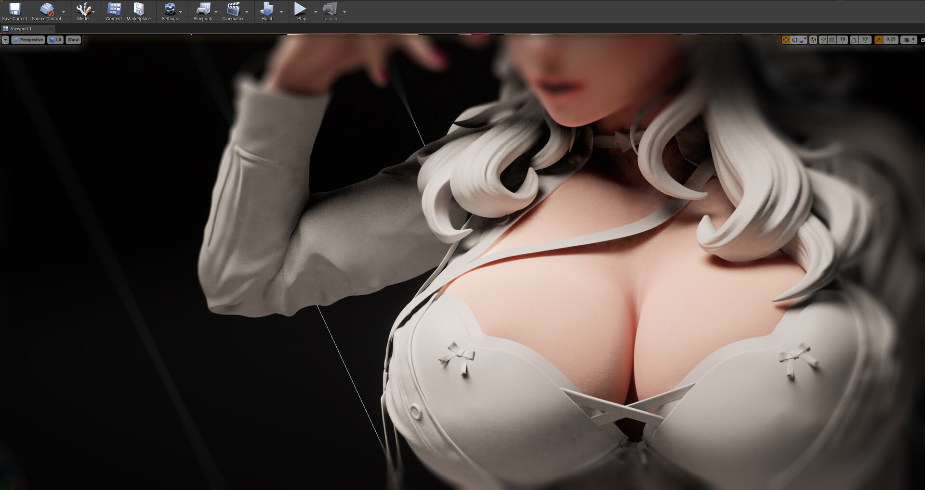Open the Marketplace shopping bag icon
This screenshot has width=925, height=490.
click(x=139, y=9)
